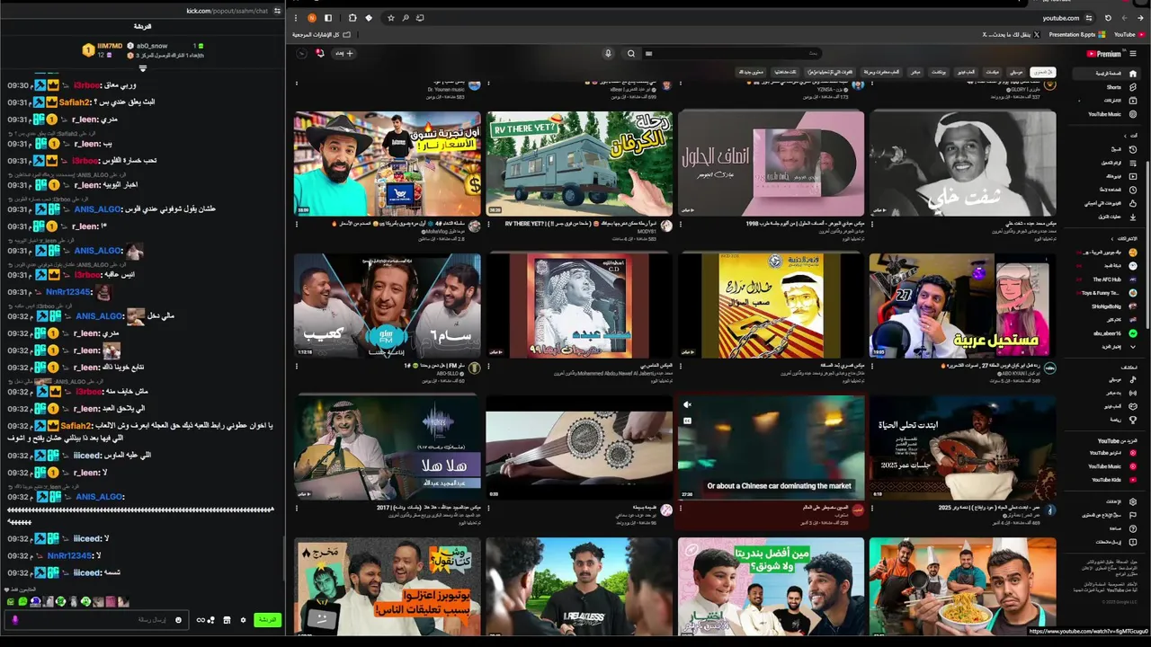Click the purple icon left of chat input
The image size is (1151, 647).
click(x=15, y=620)
